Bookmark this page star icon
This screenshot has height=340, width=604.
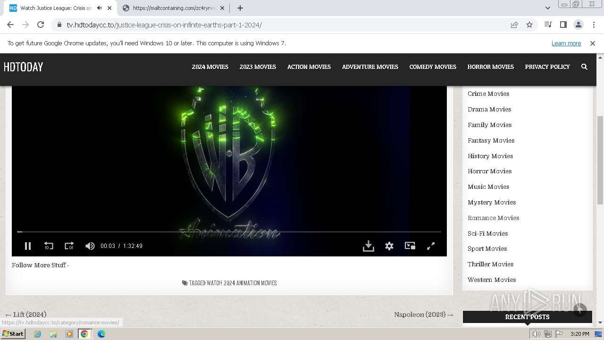pos(529,25)
